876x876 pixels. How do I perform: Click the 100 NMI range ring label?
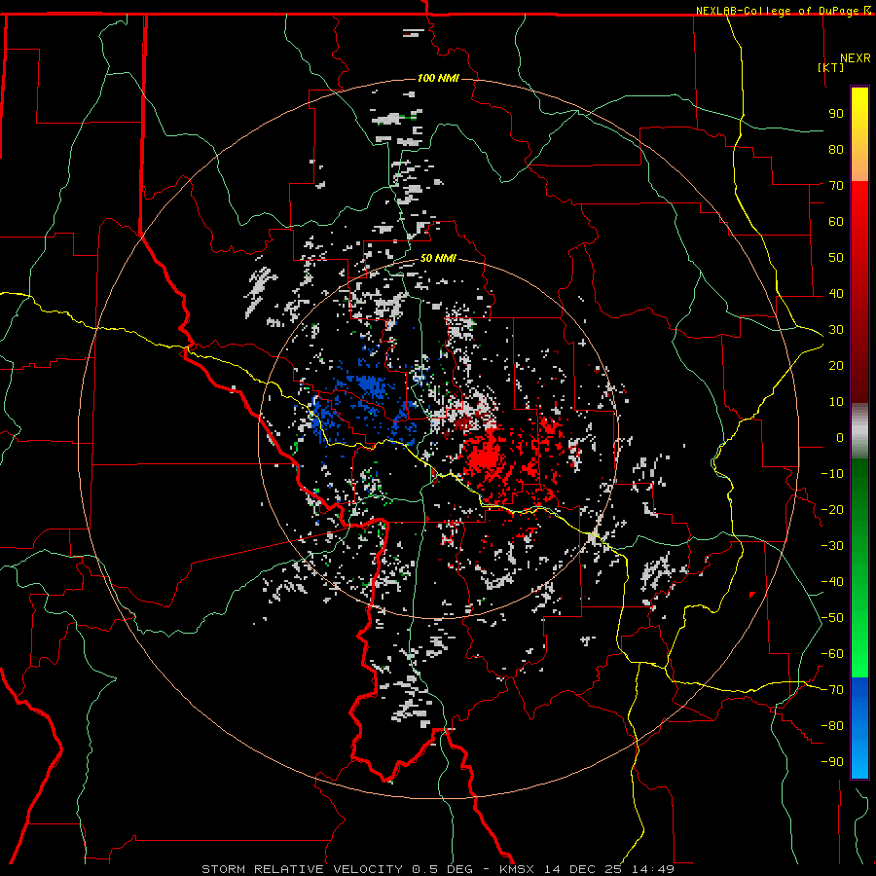coord(438,78)
